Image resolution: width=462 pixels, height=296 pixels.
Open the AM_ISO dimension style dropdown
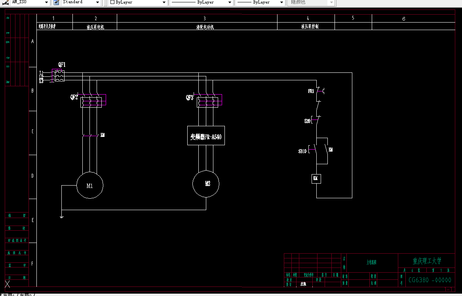pyautogui.click(x=46, y=2)
